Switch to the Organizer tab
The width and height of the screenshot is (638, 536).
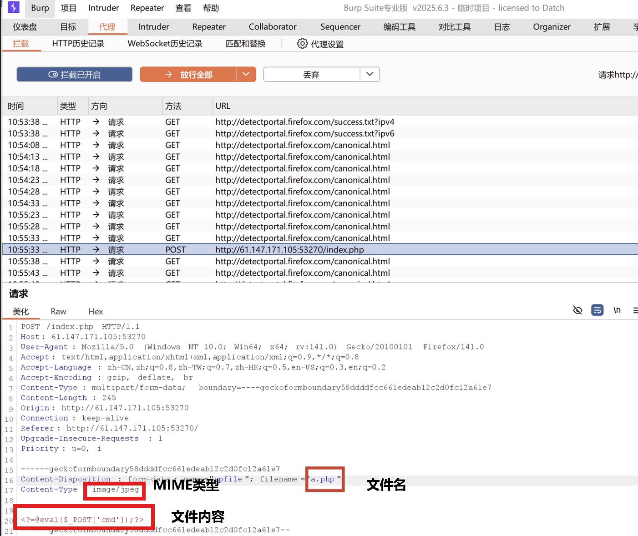point(552,27)
